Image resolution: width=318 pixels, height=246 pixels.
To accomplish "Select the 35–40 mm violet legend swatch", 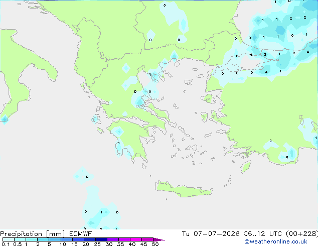I will (x=124, y=239).
